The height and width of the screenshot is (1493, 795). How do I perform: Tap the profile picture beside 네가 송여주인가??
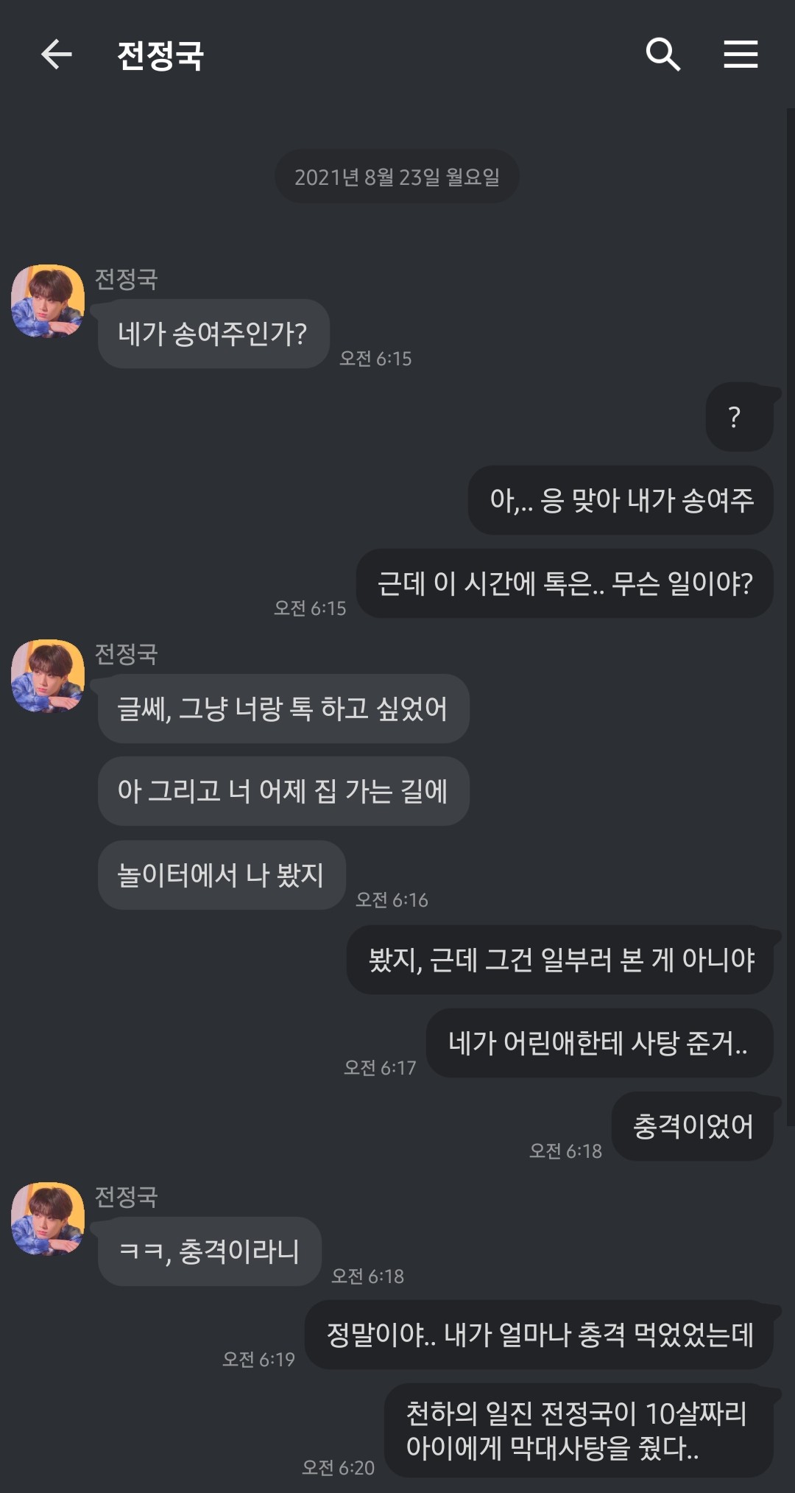tap(48, 301)
